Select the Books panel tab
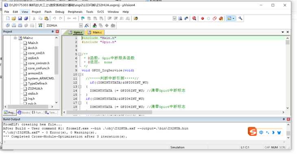 24,113
